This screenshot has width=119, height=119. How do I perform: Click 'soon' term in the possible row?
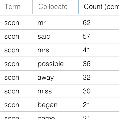(x=12, y=64)
